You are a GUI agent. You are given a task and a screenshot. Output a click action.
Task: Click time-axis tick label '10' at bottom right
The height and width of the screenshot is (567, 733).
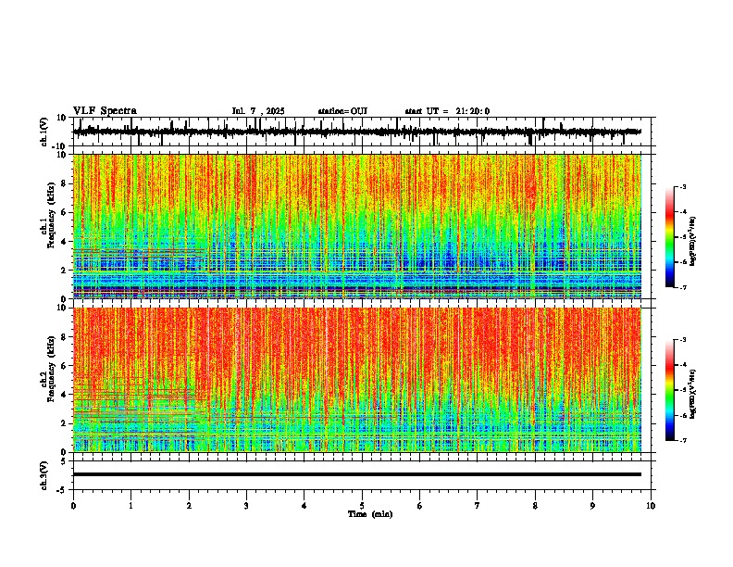pos(651,506)
